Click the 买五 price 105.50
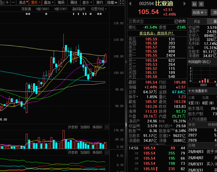 151,77
